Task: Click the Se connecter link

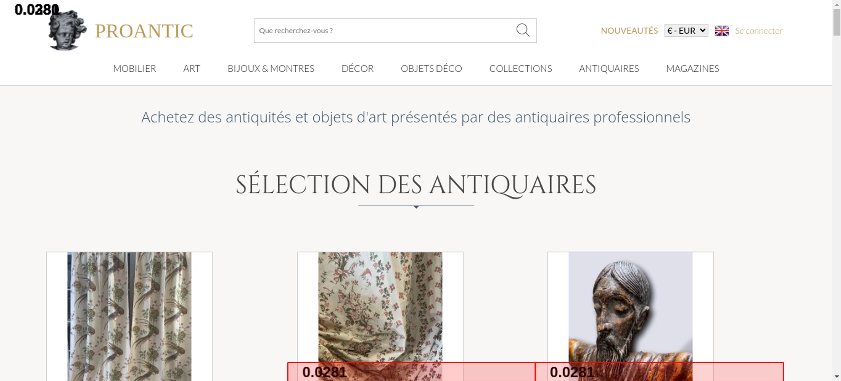Action: pos(759,31)
